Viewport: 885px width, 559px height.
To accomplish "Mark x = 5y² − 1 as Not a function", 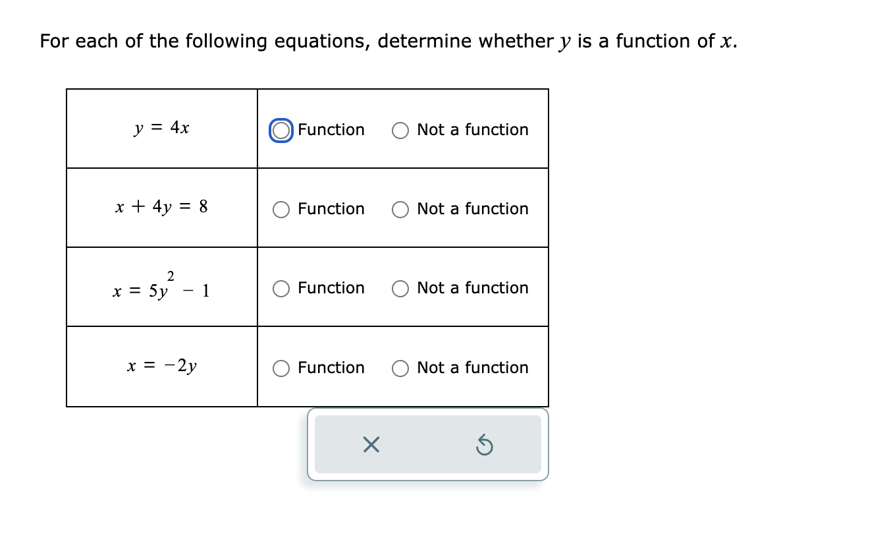I will [400, 288].
